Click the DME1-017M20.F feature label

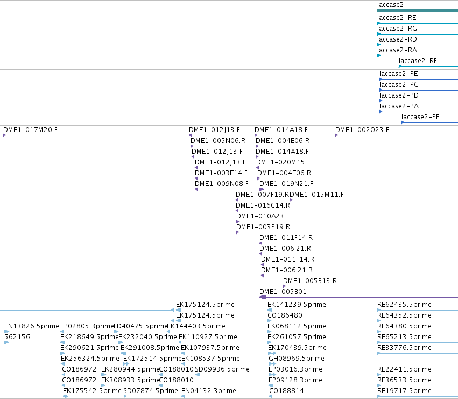pos(30,130)
